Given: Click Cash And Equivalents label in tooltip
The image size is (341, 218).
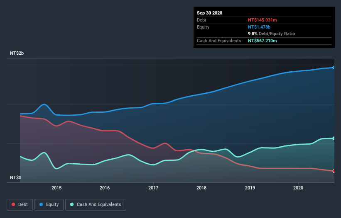Looking at the screenshot, I should click(219, 41).
